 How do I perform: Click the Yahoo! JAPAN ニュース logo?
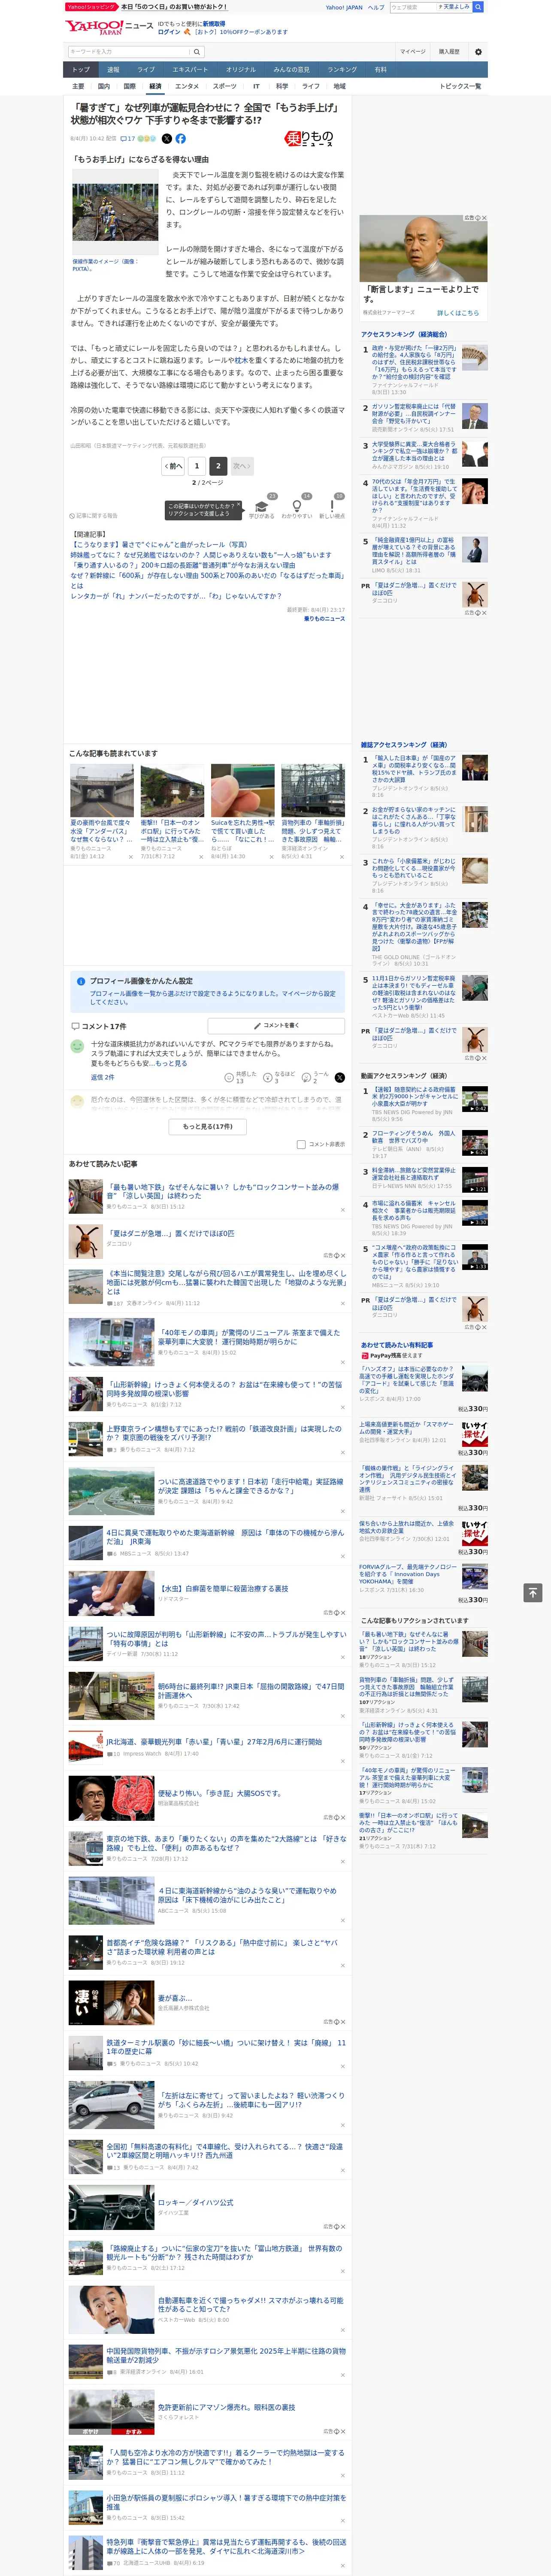pos(109,28)
